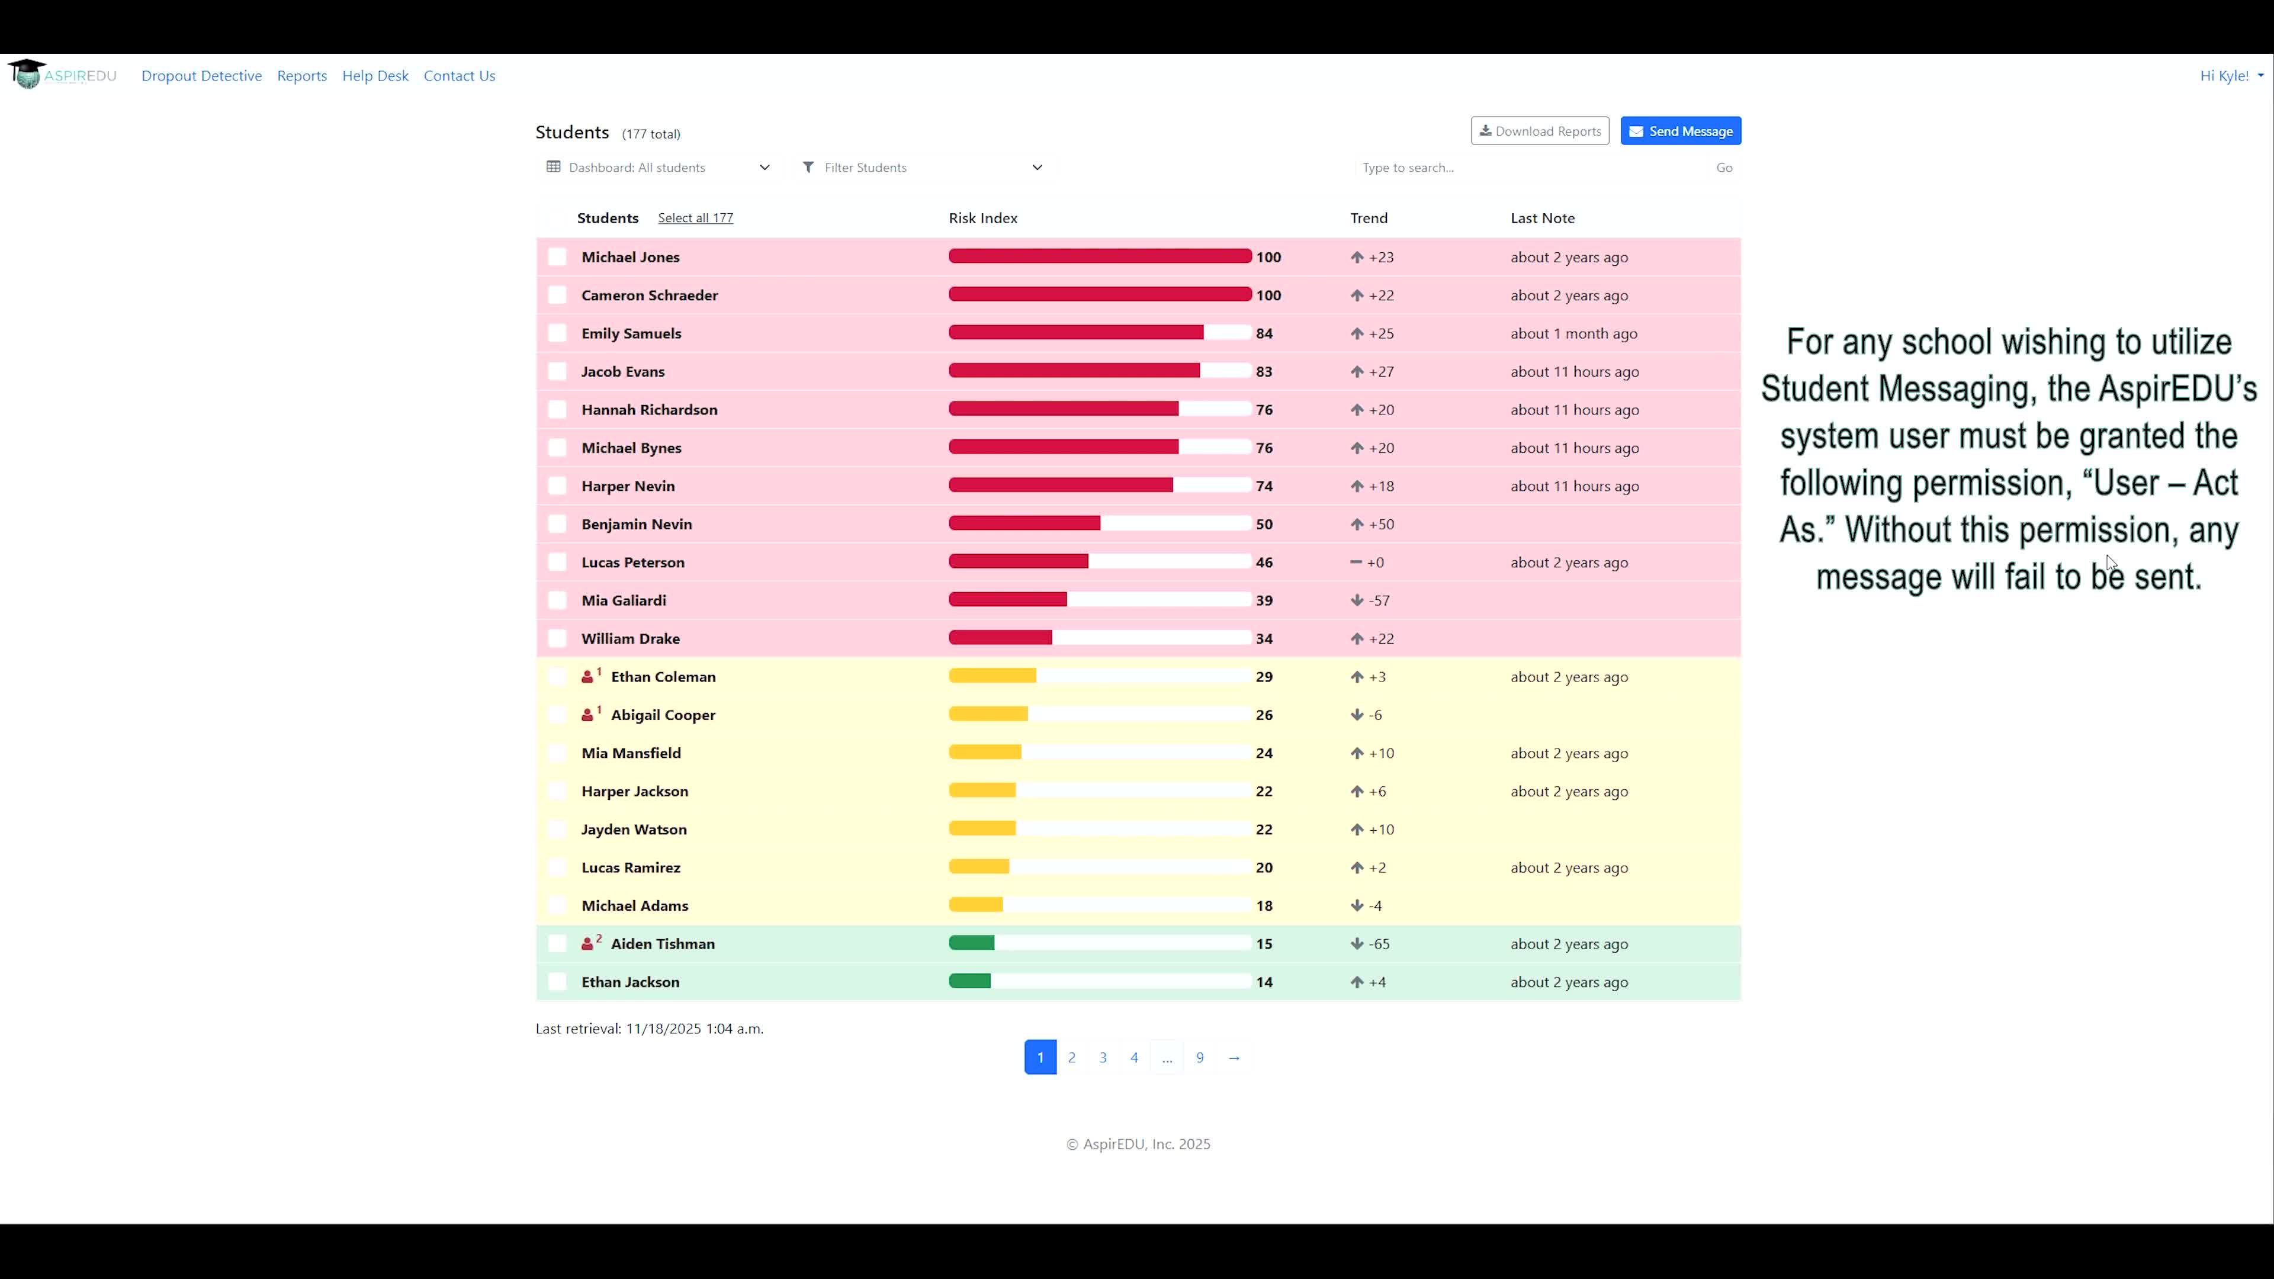Click the funnel icon next to Filter Students

tap(808, 167)
